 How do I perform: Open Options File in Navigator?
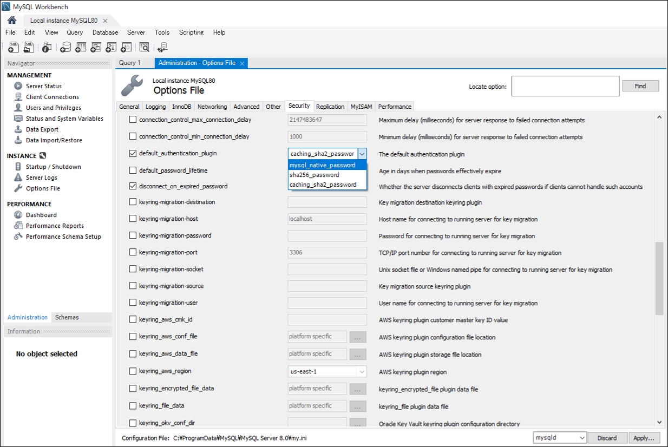[x=43, y=188]
